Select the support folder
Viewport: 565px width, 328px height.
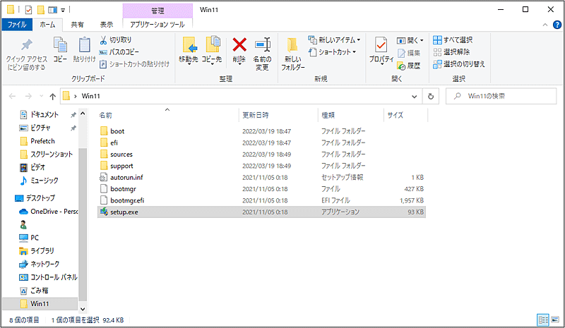[261, 166]
